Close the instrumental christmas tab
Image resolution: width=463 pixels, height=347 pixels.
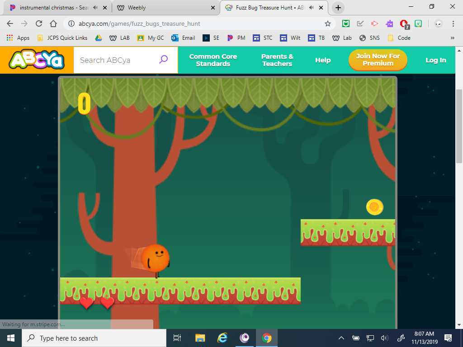point(105,8)
